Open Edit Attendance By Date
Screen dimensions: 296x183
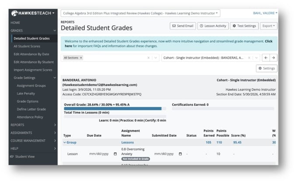31,54
